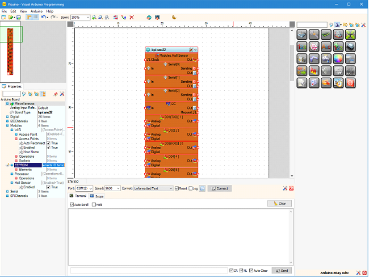Click the filter icon beside component search box

(331, 25)
